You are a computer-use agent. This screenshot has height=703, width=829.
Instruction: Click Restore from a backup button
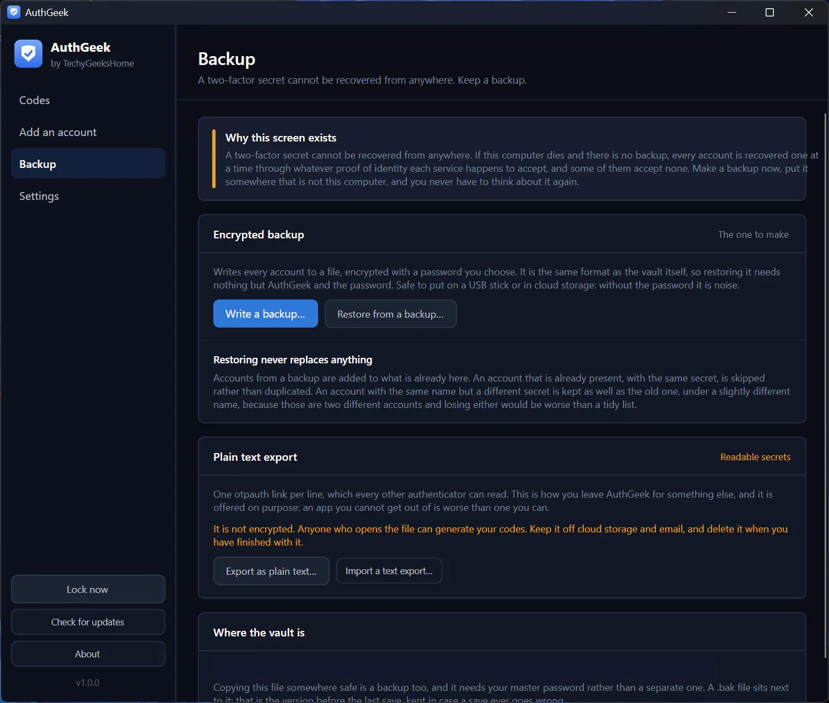[390, 314]
